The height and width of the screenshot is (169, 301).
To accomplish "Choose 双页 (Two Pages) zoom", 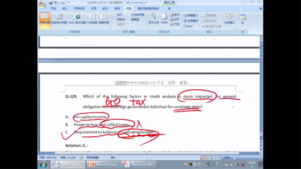I will coord(175,20).
